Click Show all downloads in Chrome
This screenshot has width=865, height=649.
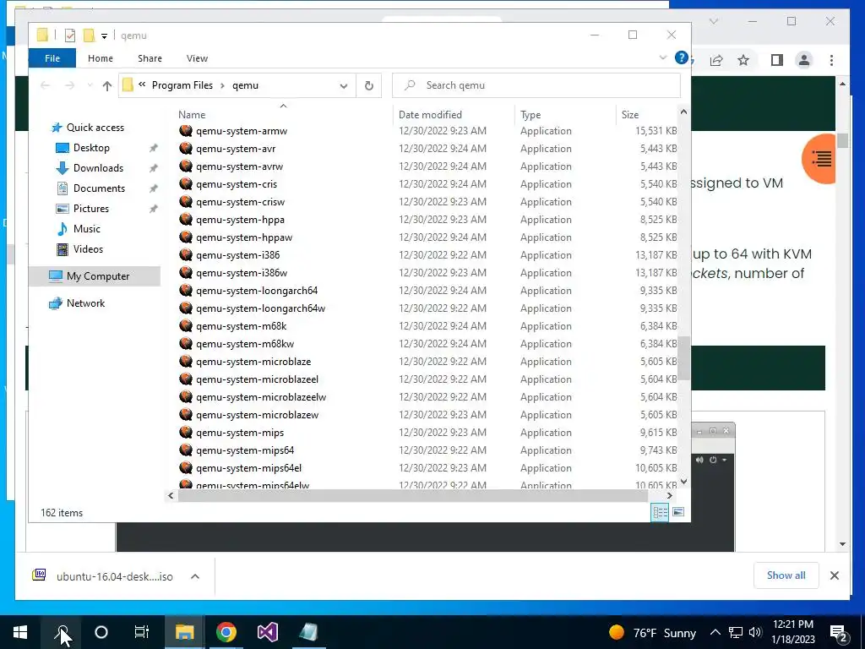pos(786,575)
